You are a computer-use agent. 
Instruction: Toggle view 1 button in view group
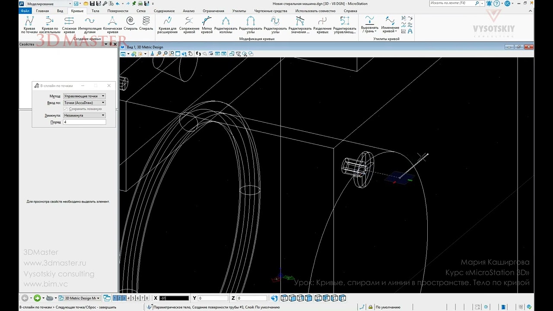tap(115, 298)
